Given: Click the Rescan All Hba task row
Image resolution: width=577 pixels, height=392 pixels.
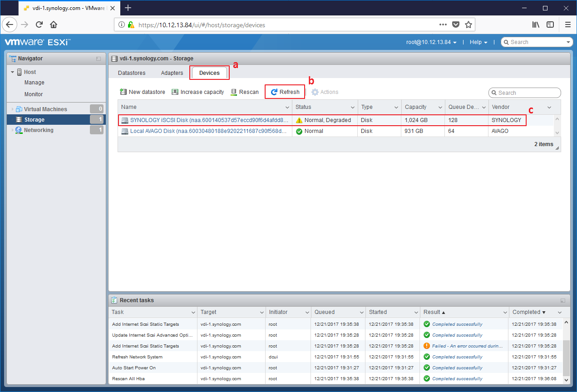Looking at the screenshot, I should (x=335, y=379).
